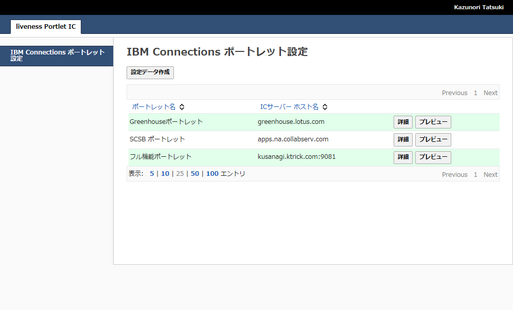Open 詳細 for Greenhouseポートレット
This screenshot has height=310, width=513.
pos(403,122)
